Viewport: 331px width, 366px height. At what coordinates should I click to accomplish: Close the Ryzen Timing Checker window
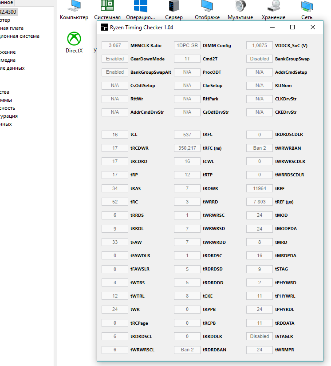[313, 27]
